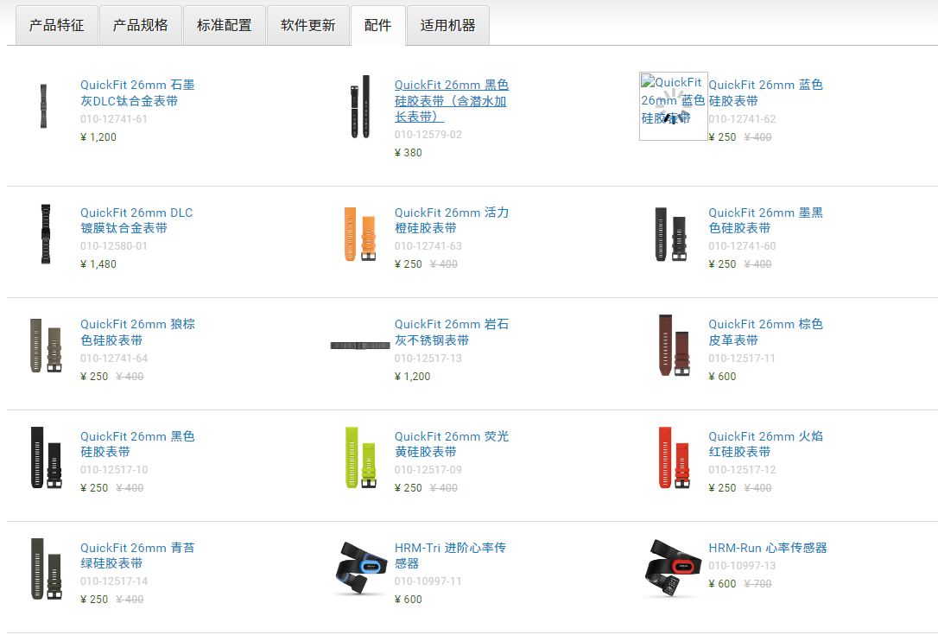Screen dimensions: 938x635
Task: Open QuickFit 26mm 荧光黄硅胶表带 link
Action: point(452,444)
